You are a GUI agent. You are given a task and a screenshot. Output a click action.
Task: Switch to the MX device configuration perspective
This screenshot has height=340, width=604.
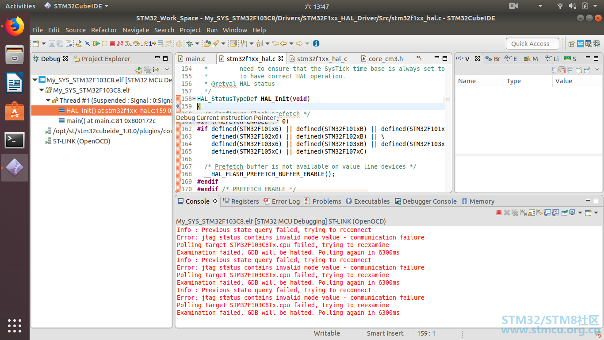coord(581,43)
